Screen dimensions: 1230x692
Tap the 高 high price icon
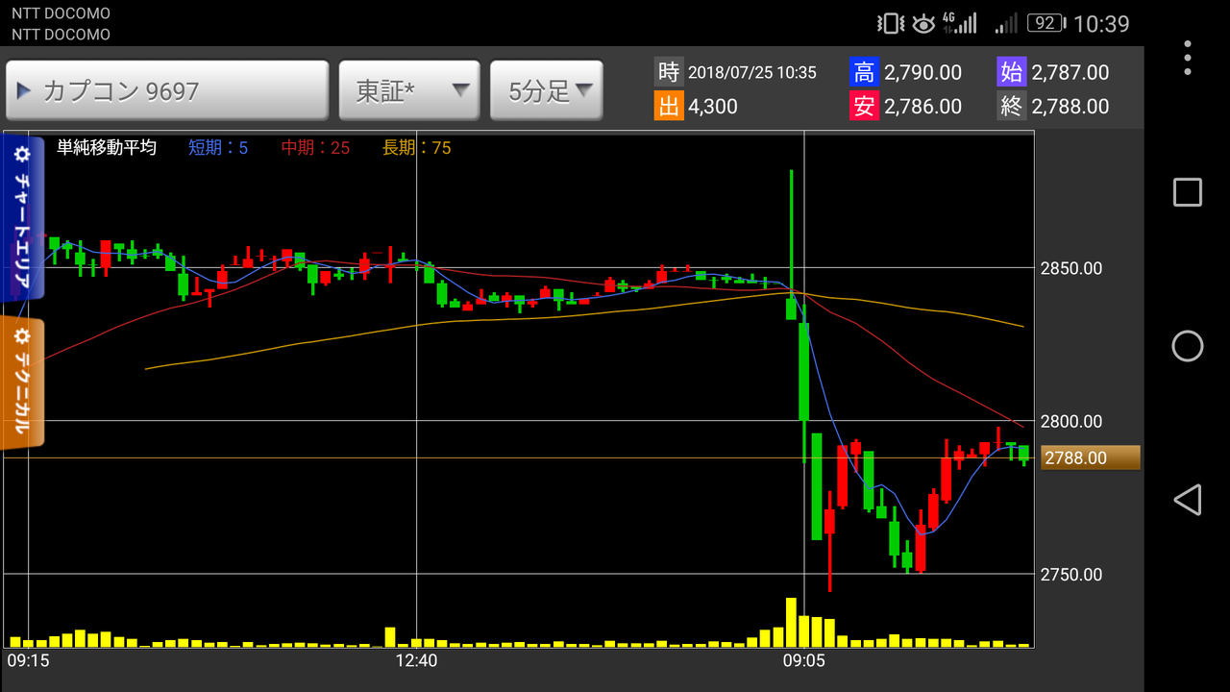864,72
